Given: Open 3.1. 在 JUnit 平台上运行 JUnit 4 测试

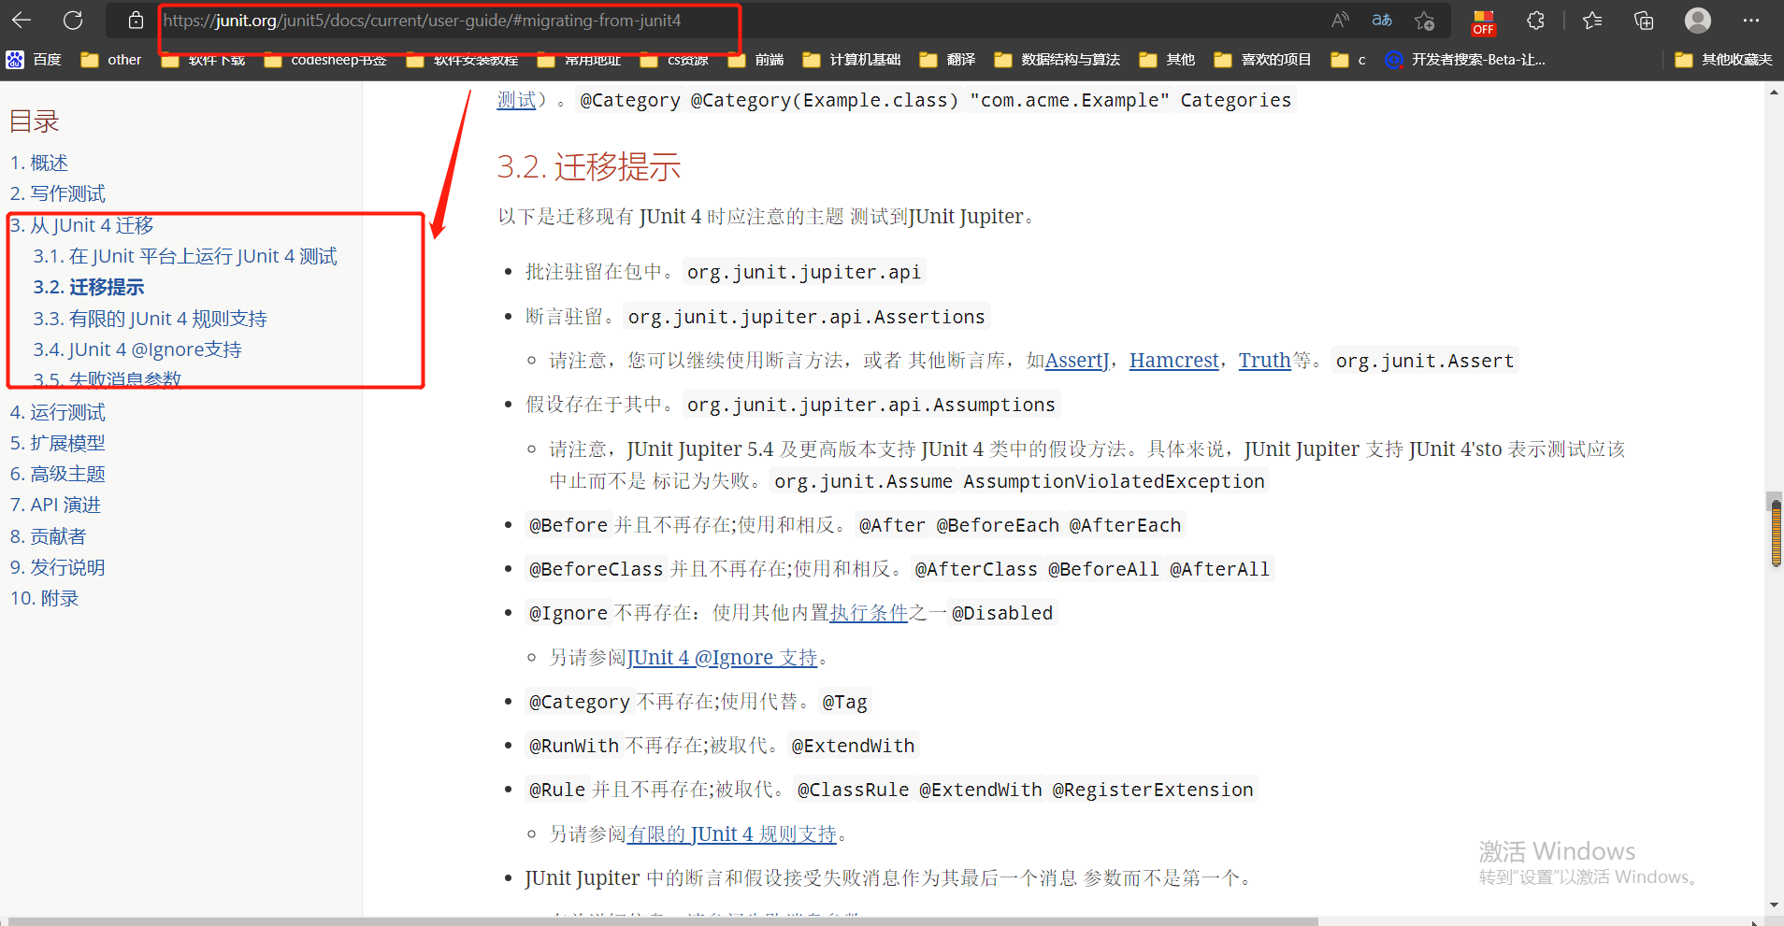Looking at the screenshot, I should (x=185, y=256).
